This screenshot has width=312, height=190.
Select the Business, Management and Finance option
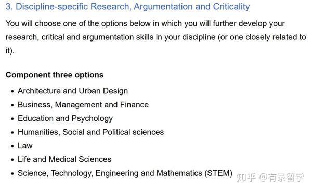83,105
